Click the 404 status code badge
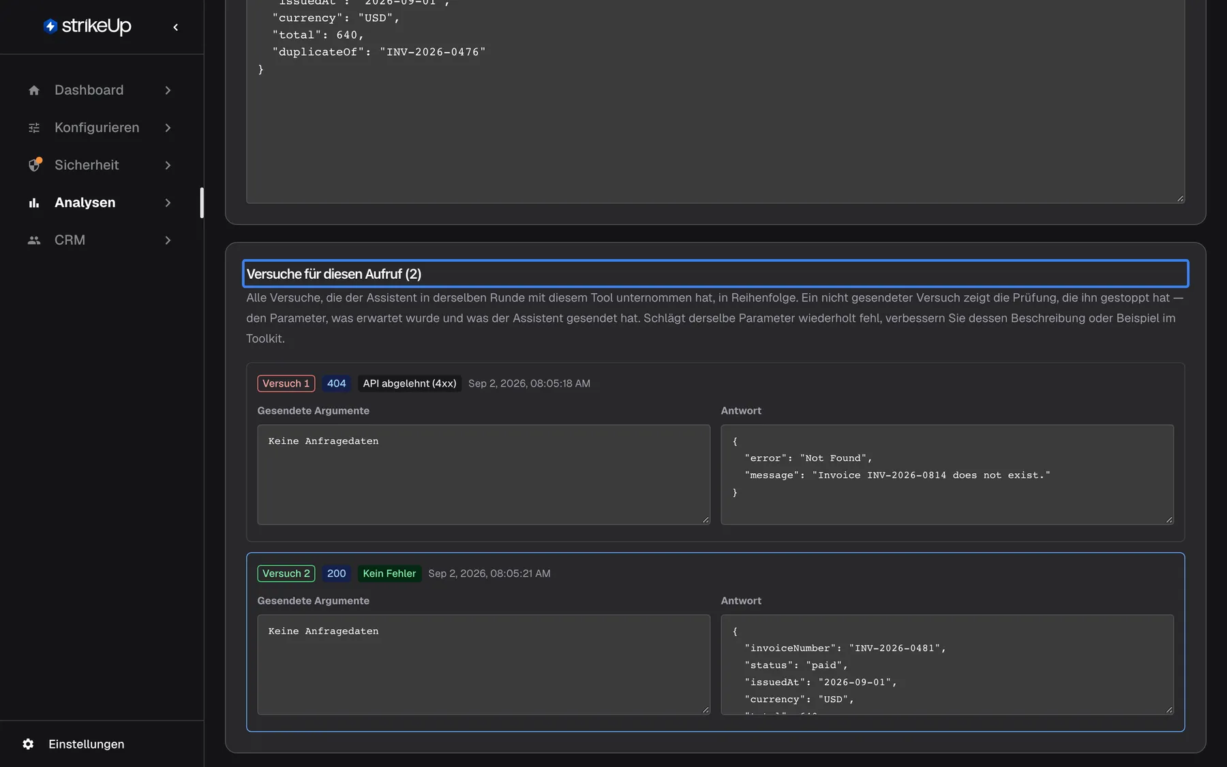This screenshot has width=1227, height=767. 337,383
